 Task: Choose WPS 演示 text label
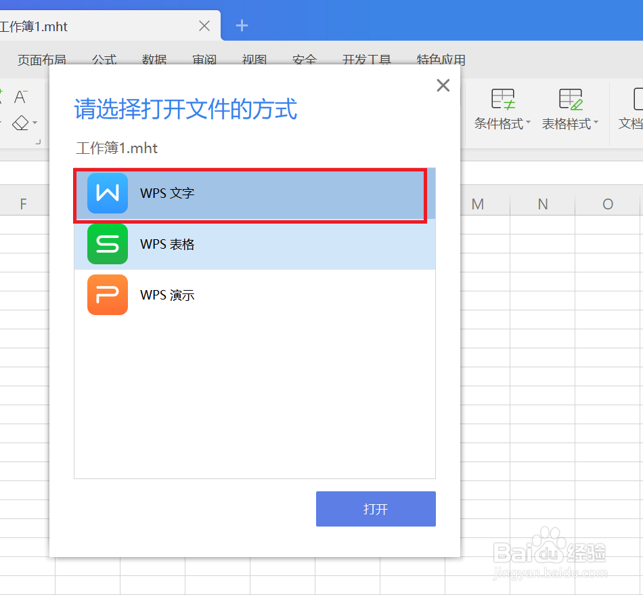point(167,295)
